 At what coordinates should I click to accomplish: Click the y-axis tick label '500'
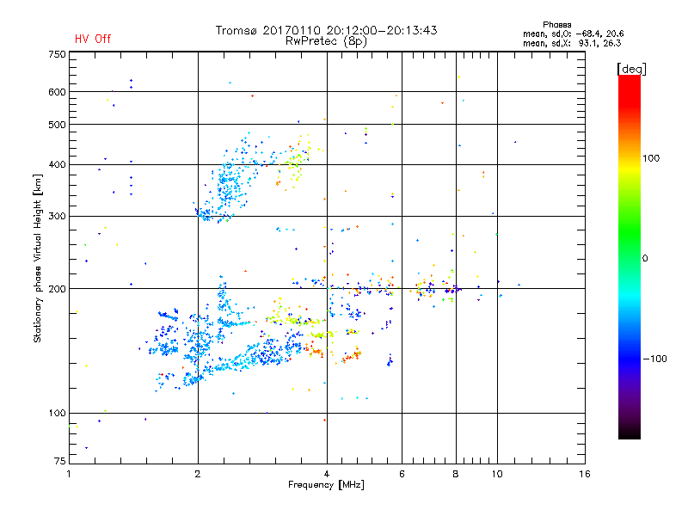tap(57, 125)
